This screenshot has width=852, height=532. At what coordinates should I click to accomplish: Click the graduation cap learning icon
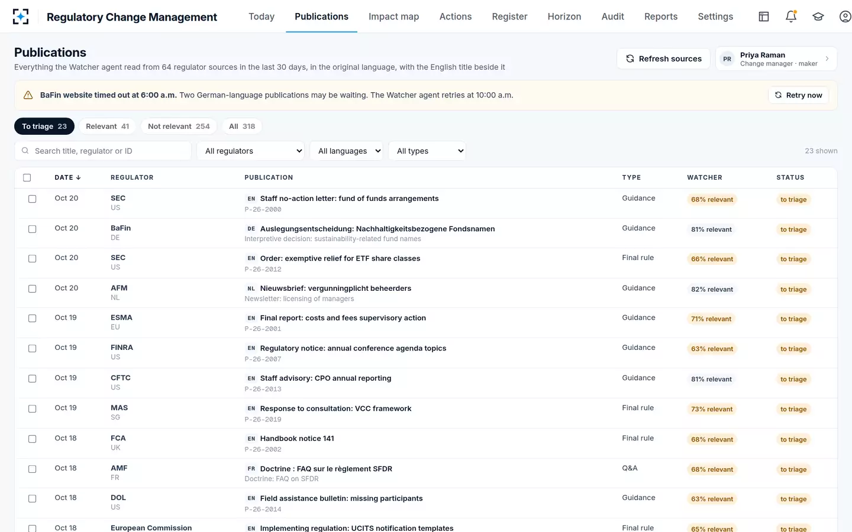click(x=818, y=17)
